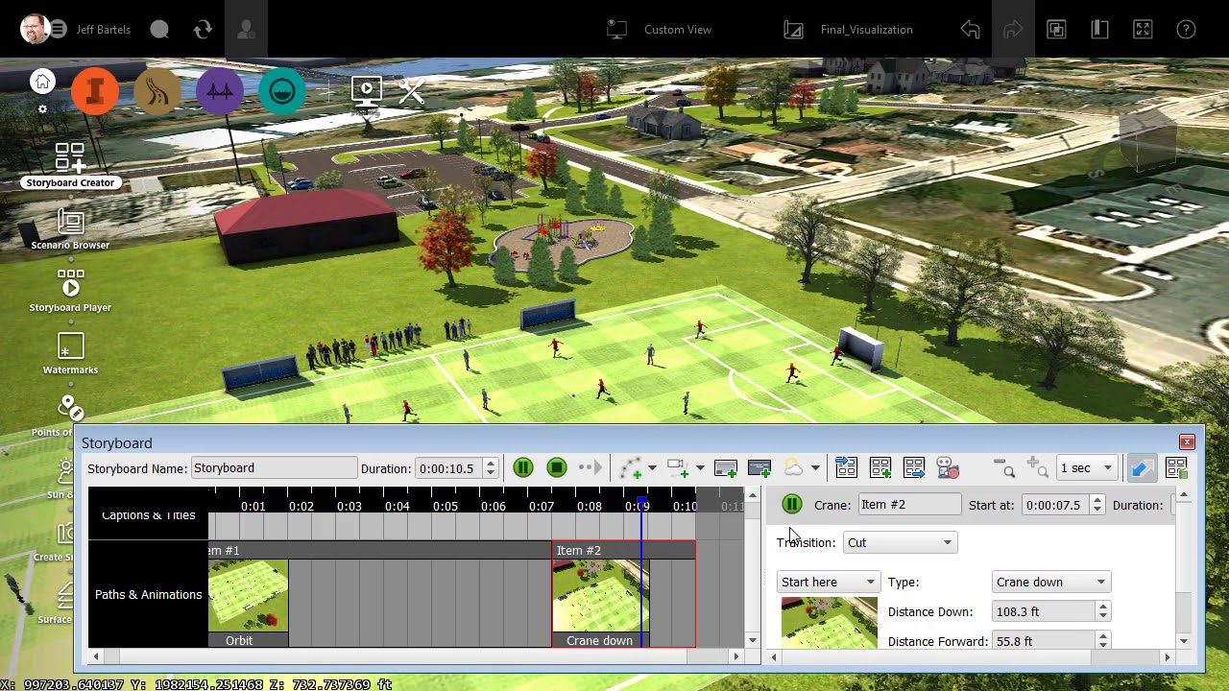Adjust Distance Forward 55.8 ft stepper
Image resolution: width=1229 pixels, height=691 pixels.
(1102, 641)
